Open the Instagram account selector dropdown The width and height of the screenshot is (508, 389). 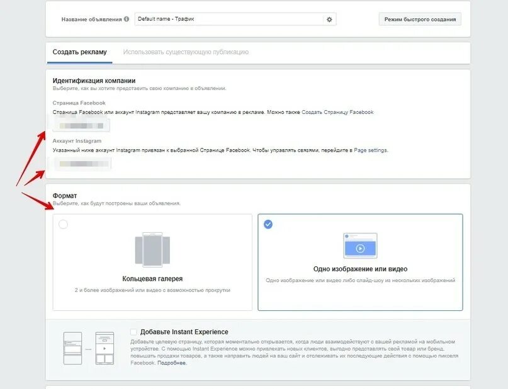click(x=82, y=164)
